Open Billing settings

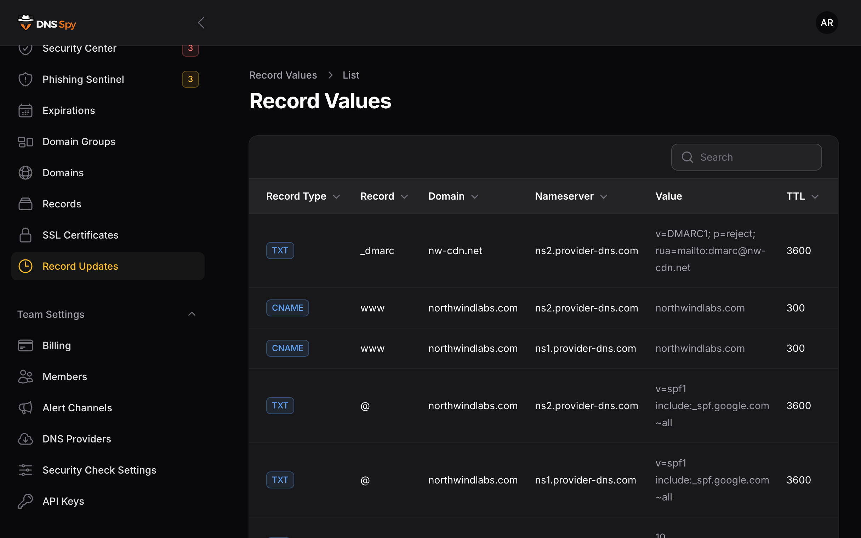tap(108, 345)
